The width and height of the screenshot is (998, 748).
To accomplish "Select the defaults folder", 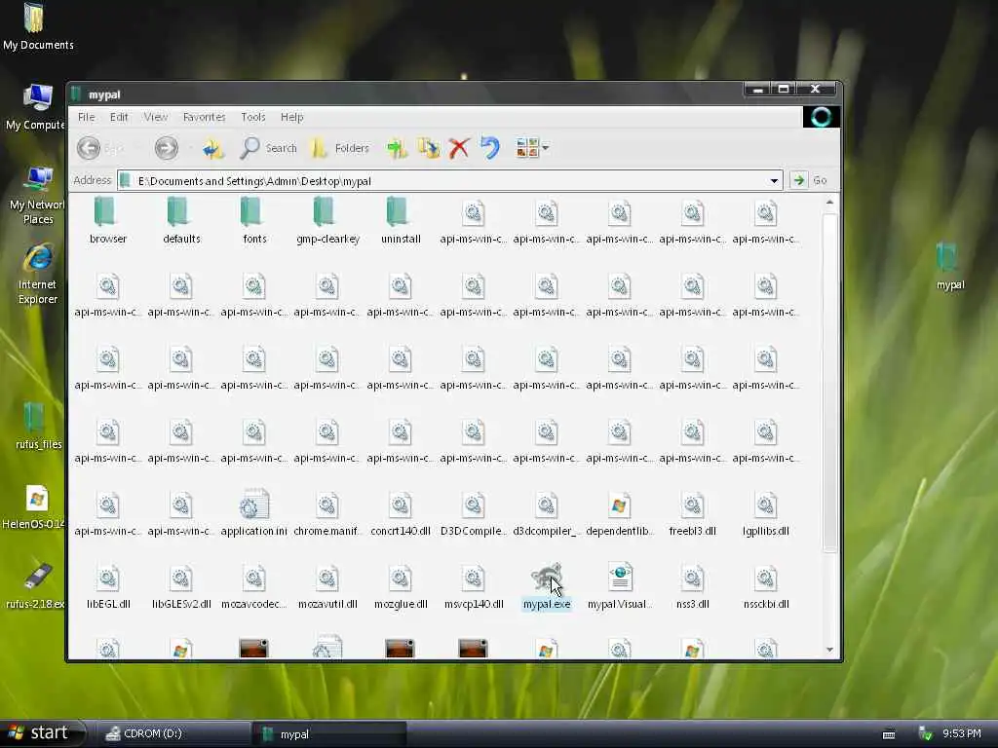I will [x=181, y=220].
